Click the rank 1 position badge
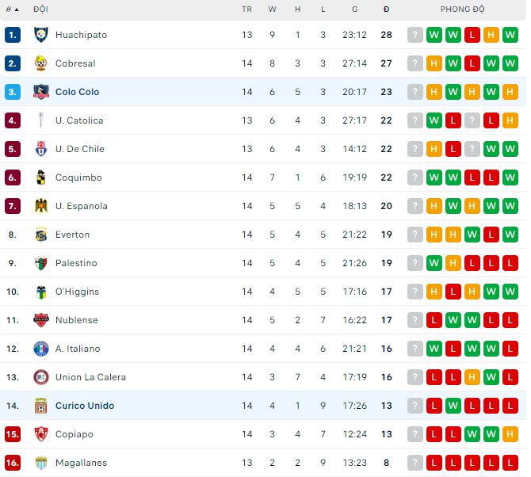This screenshot has height=477, width=531. tap(12, 35)
